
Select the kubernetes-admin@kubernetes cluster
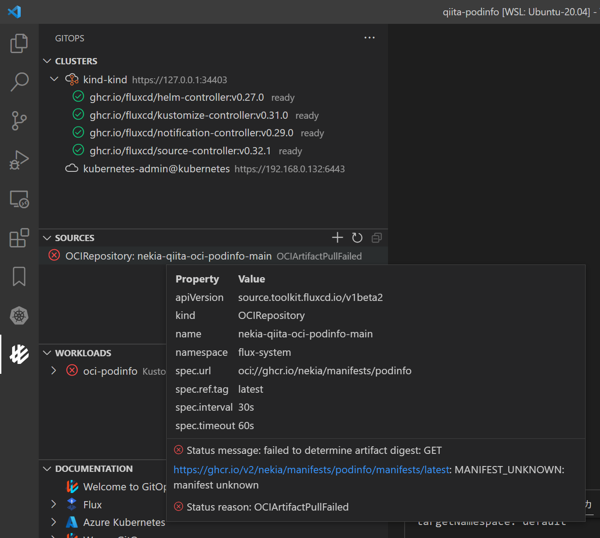click(x=156, y=169)
